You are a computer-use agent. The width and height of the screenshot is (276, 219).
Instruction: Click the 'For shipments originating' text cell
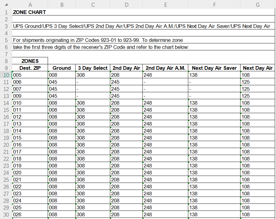(x=98, y=40)
